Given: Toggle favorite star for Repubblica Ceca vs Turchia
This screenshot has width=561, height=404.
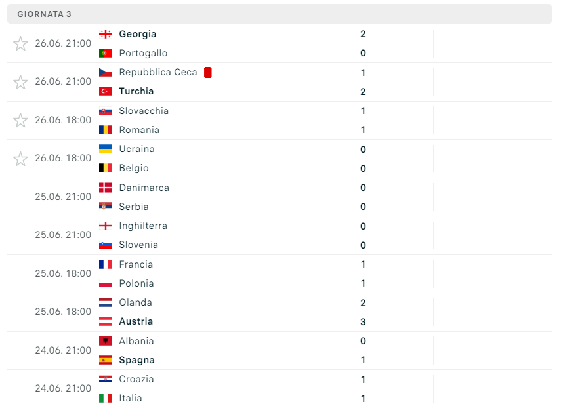Looking at the screenshot, I should click(x=20, y=82).
